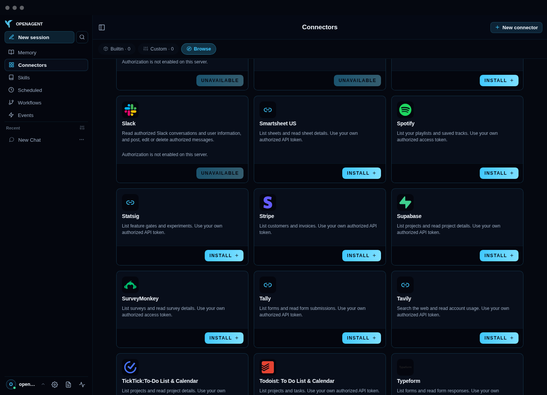547x395 pixels.
Task: Open the document icon in footer
Action: [68, 384]
